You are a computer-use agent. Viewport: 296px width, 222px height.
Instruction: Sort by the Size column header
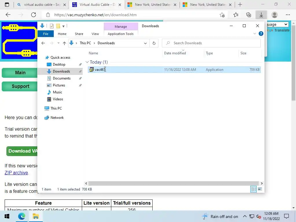coord(243,53)
